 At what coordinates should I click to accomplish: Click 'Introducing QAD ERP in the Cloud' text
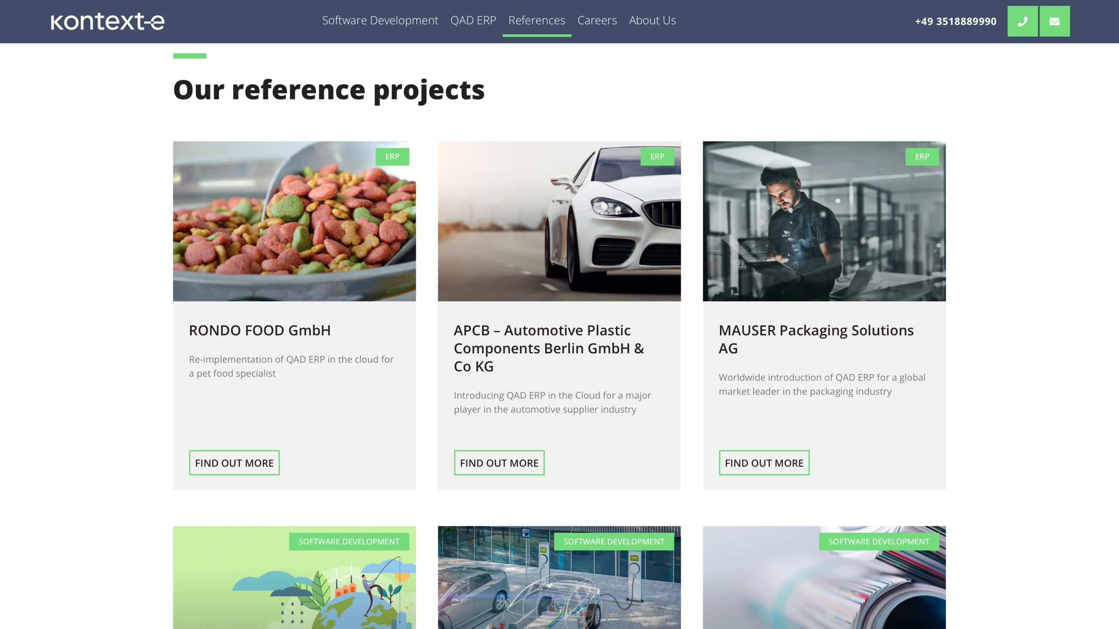(x=553, y=402)
